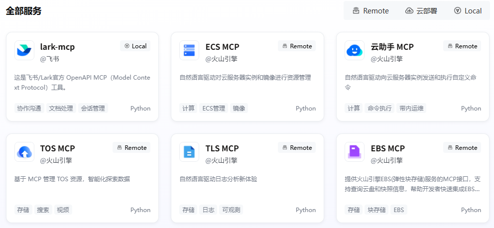Image resolution: width=494 pixels, height=228 pixels.
Task: Open the TLS MCP service title
Action: (222, 148)
